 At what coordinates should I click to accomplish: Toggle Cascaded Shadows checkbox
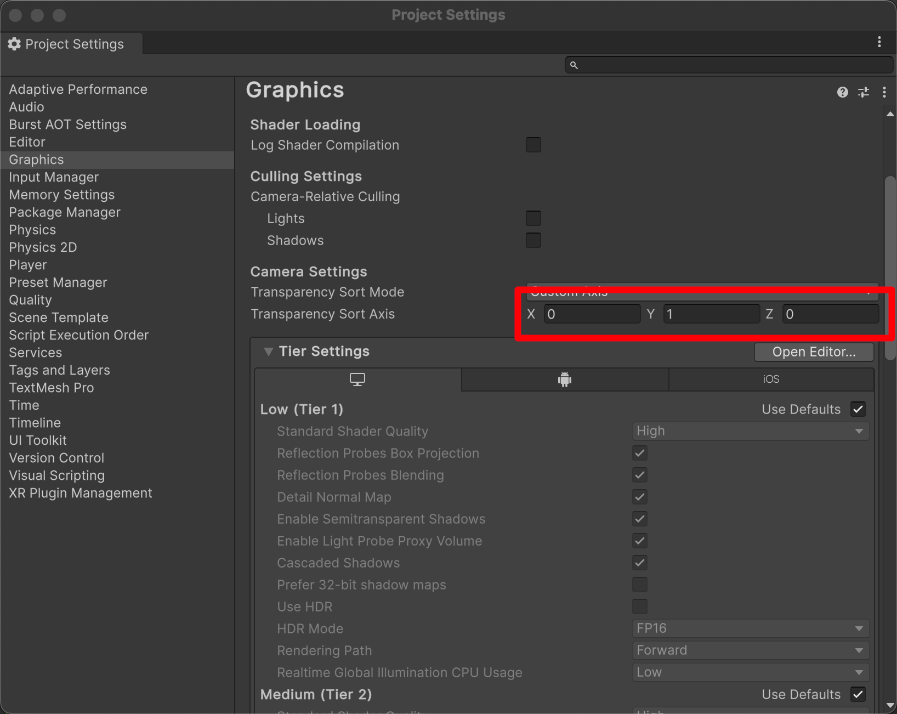click(639, 563)
